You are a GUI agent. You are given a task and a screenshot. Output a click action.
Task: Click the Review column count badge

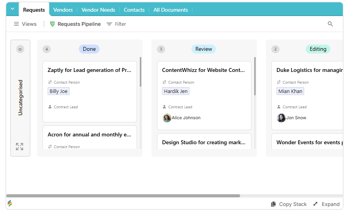161,49
